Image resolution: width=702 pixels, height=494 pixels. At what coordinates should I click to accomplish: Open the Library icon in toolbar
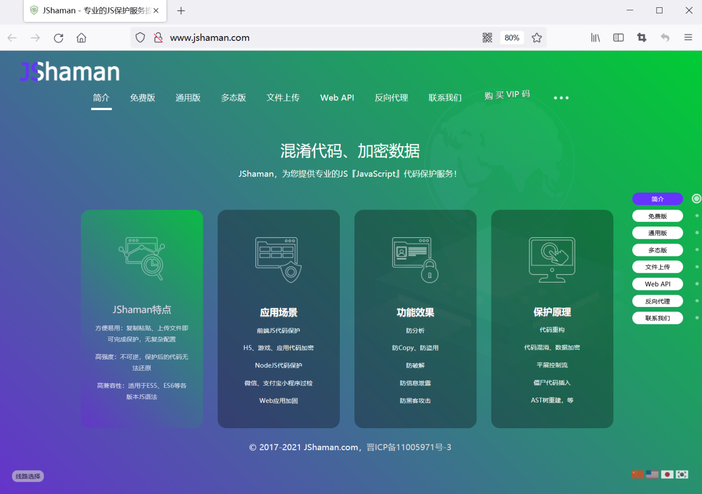point(595,38)
